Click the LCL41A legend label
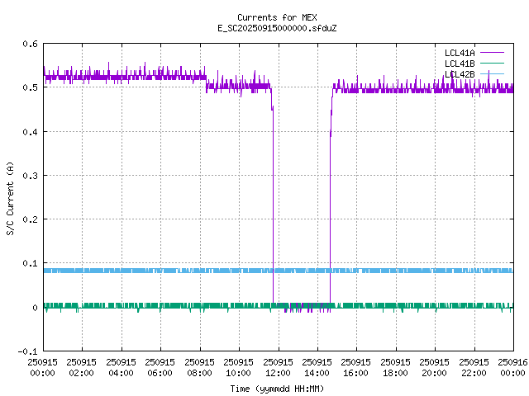The width and height of the screenshot is (529, 396). pyautogui.click(x=459, y=53)
